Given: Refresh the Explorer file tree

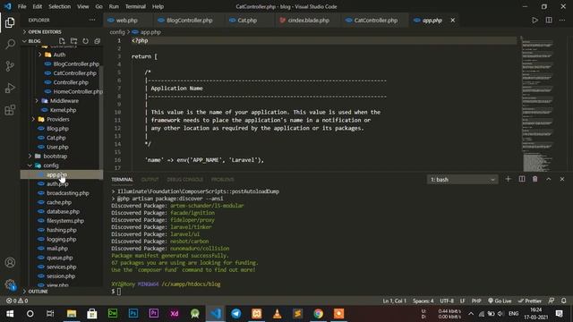Looking at the screenshot, I should tap(85, 41).
